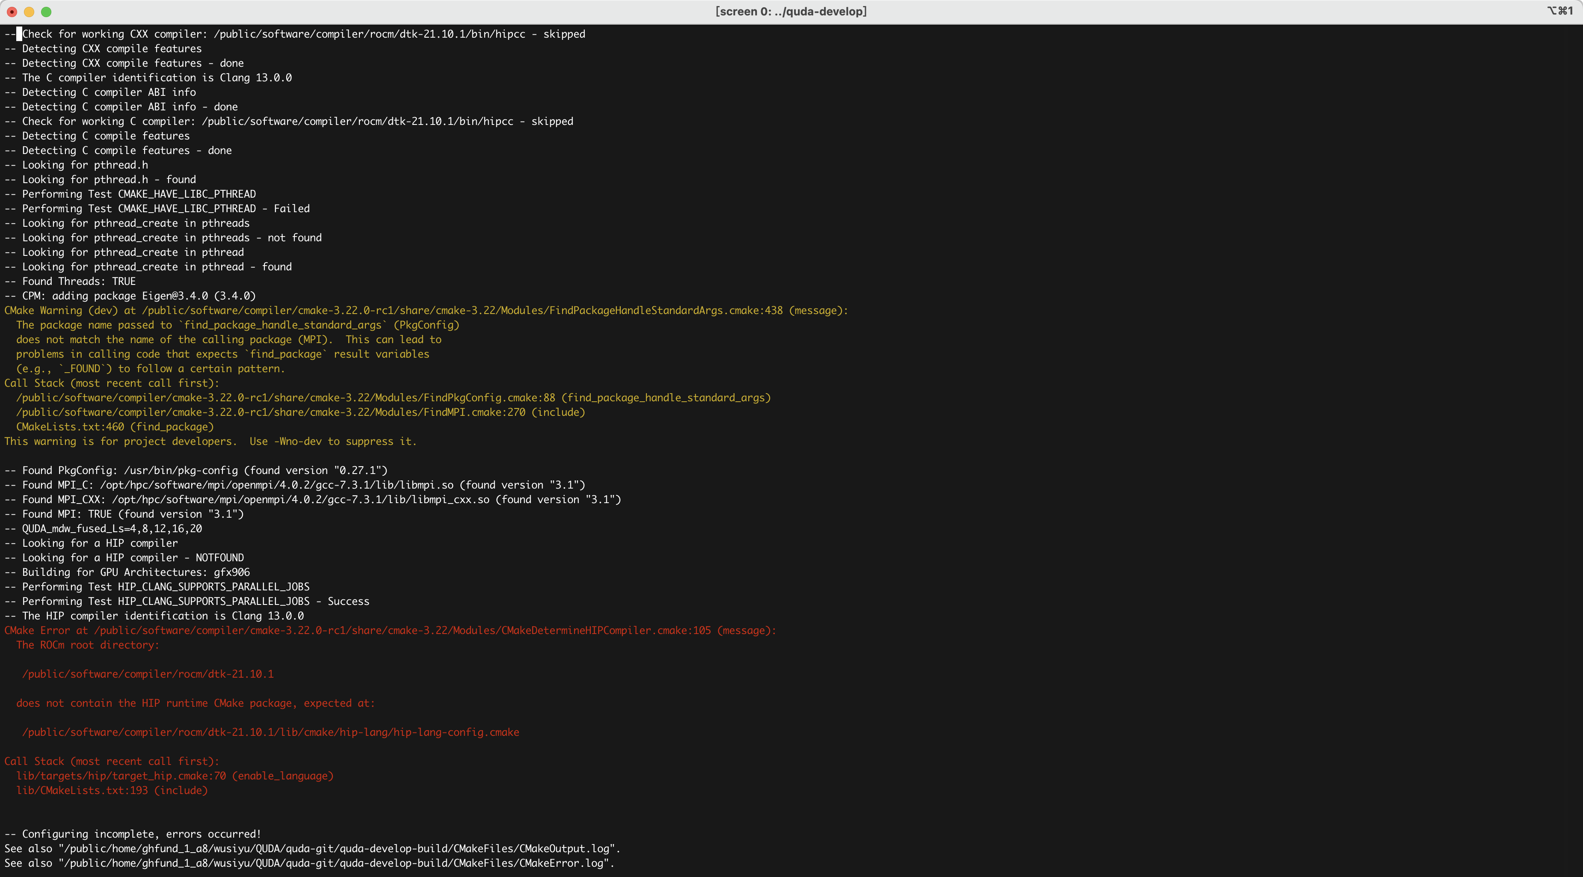
Task: Click the yellow minimize window button
Action: [29, 12]
